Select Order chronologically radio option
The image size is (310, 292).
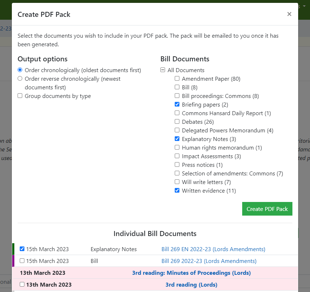(x=20, y=70)
